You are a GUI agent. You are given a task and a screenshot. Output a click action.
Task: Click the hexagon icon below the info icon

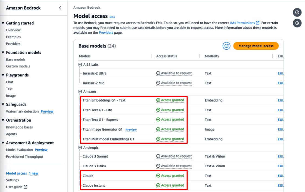pos(297,23)
